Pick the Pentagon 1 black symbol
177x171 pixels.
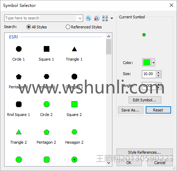[19, 76]
